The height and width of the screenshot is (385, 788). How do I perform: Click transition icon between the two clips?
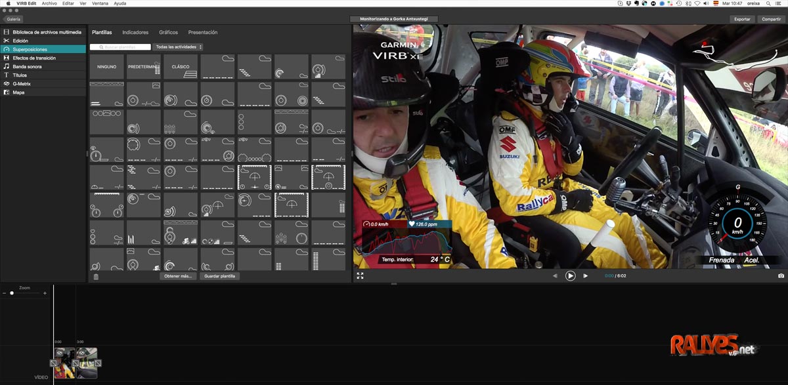pos(76,363)
